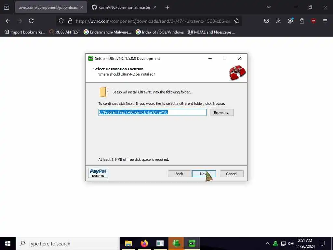Image resolution: width=333 pixels, height=250 pixels.
Task: Reload the page with the refresh icon
Action: click(x=31, y=21)
